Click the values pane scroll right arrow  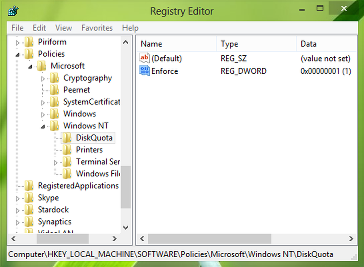pos(351,239)
